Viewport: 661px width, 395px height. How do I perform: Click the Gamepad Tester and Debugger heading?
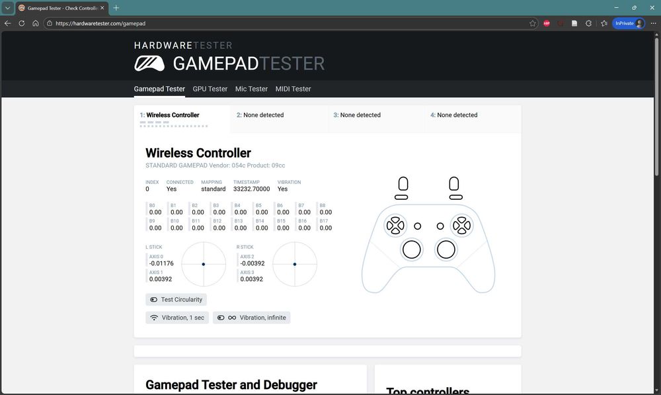[231, 385]
